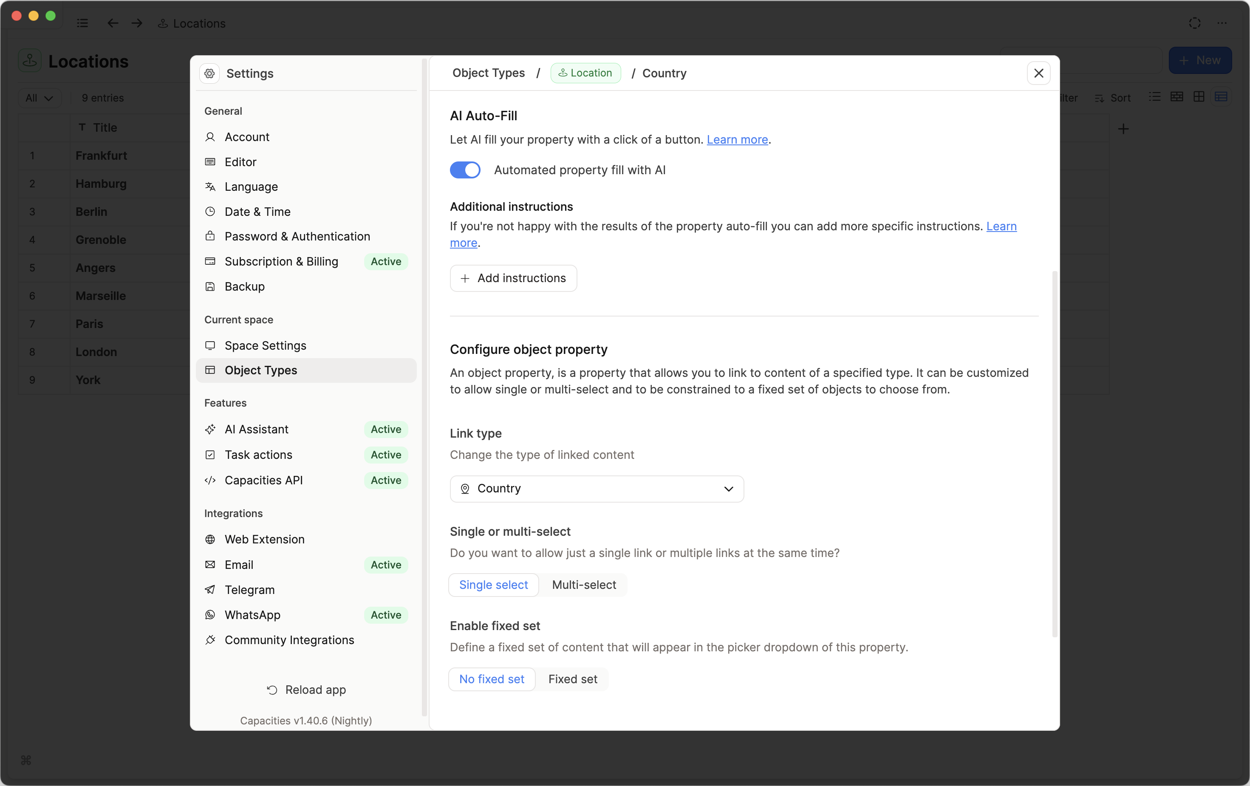Toggle the sidebar list icon in title bar
This screenshot has width=1250, height=786.
pyautogui.click(x=82, y=23)
